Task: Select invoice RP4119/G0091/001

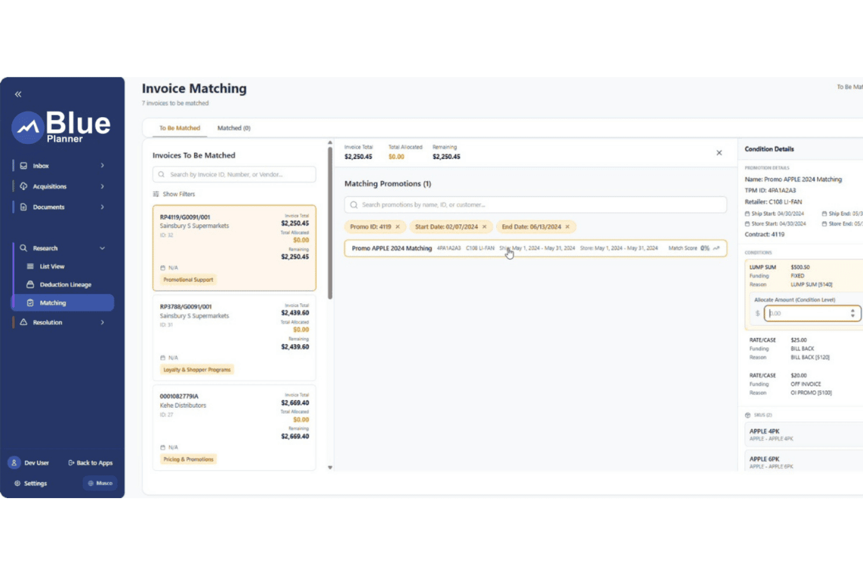Action: click(x=234, y=248)
